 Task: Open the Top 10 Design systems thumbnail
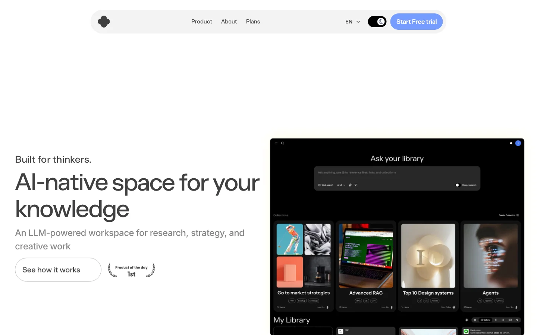(x=428, y=256)
